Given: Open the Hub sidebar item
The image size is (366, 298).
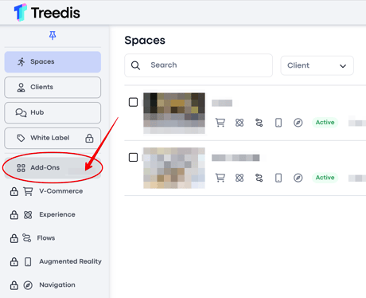Looking at the screenshot, I should tap(53, 113).
